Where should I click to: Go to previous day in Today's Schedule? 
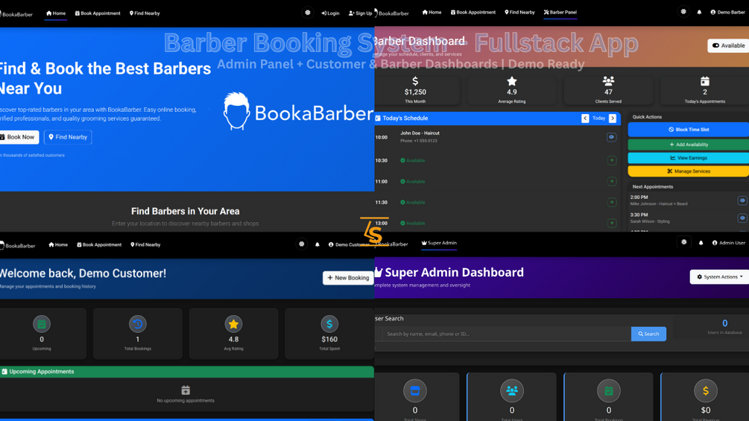[x=585, y=118]
